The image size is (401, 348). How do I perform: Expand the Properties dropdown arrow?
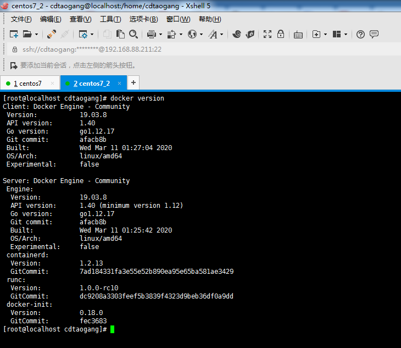(x=92, y=34)
